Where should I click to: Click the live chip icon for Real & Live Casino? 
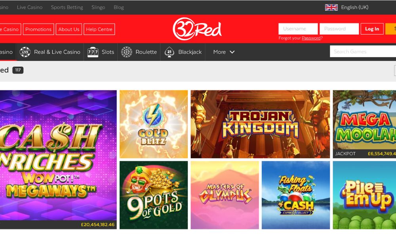[x=25, y=52]
